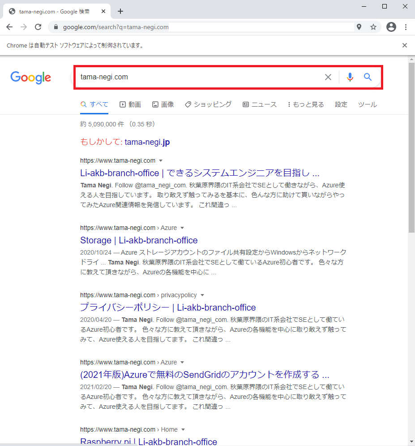
Task: Bookmark this page with the star icon
Action: [373, 27]
